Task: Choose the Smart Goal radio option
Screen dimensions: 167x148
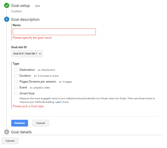Action: click(x=16, y=93)
